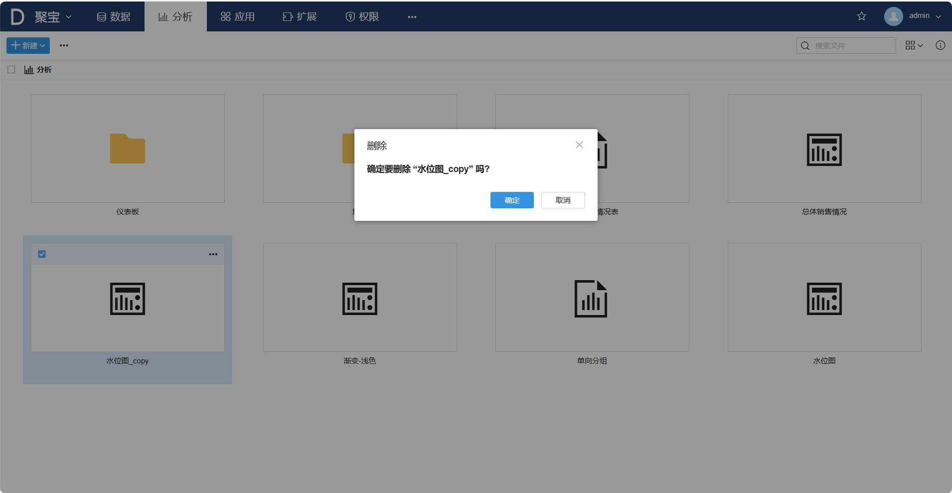Open the 仪表板 folder icon
This screenshot has height=493, width=952.
coord(128,149)
